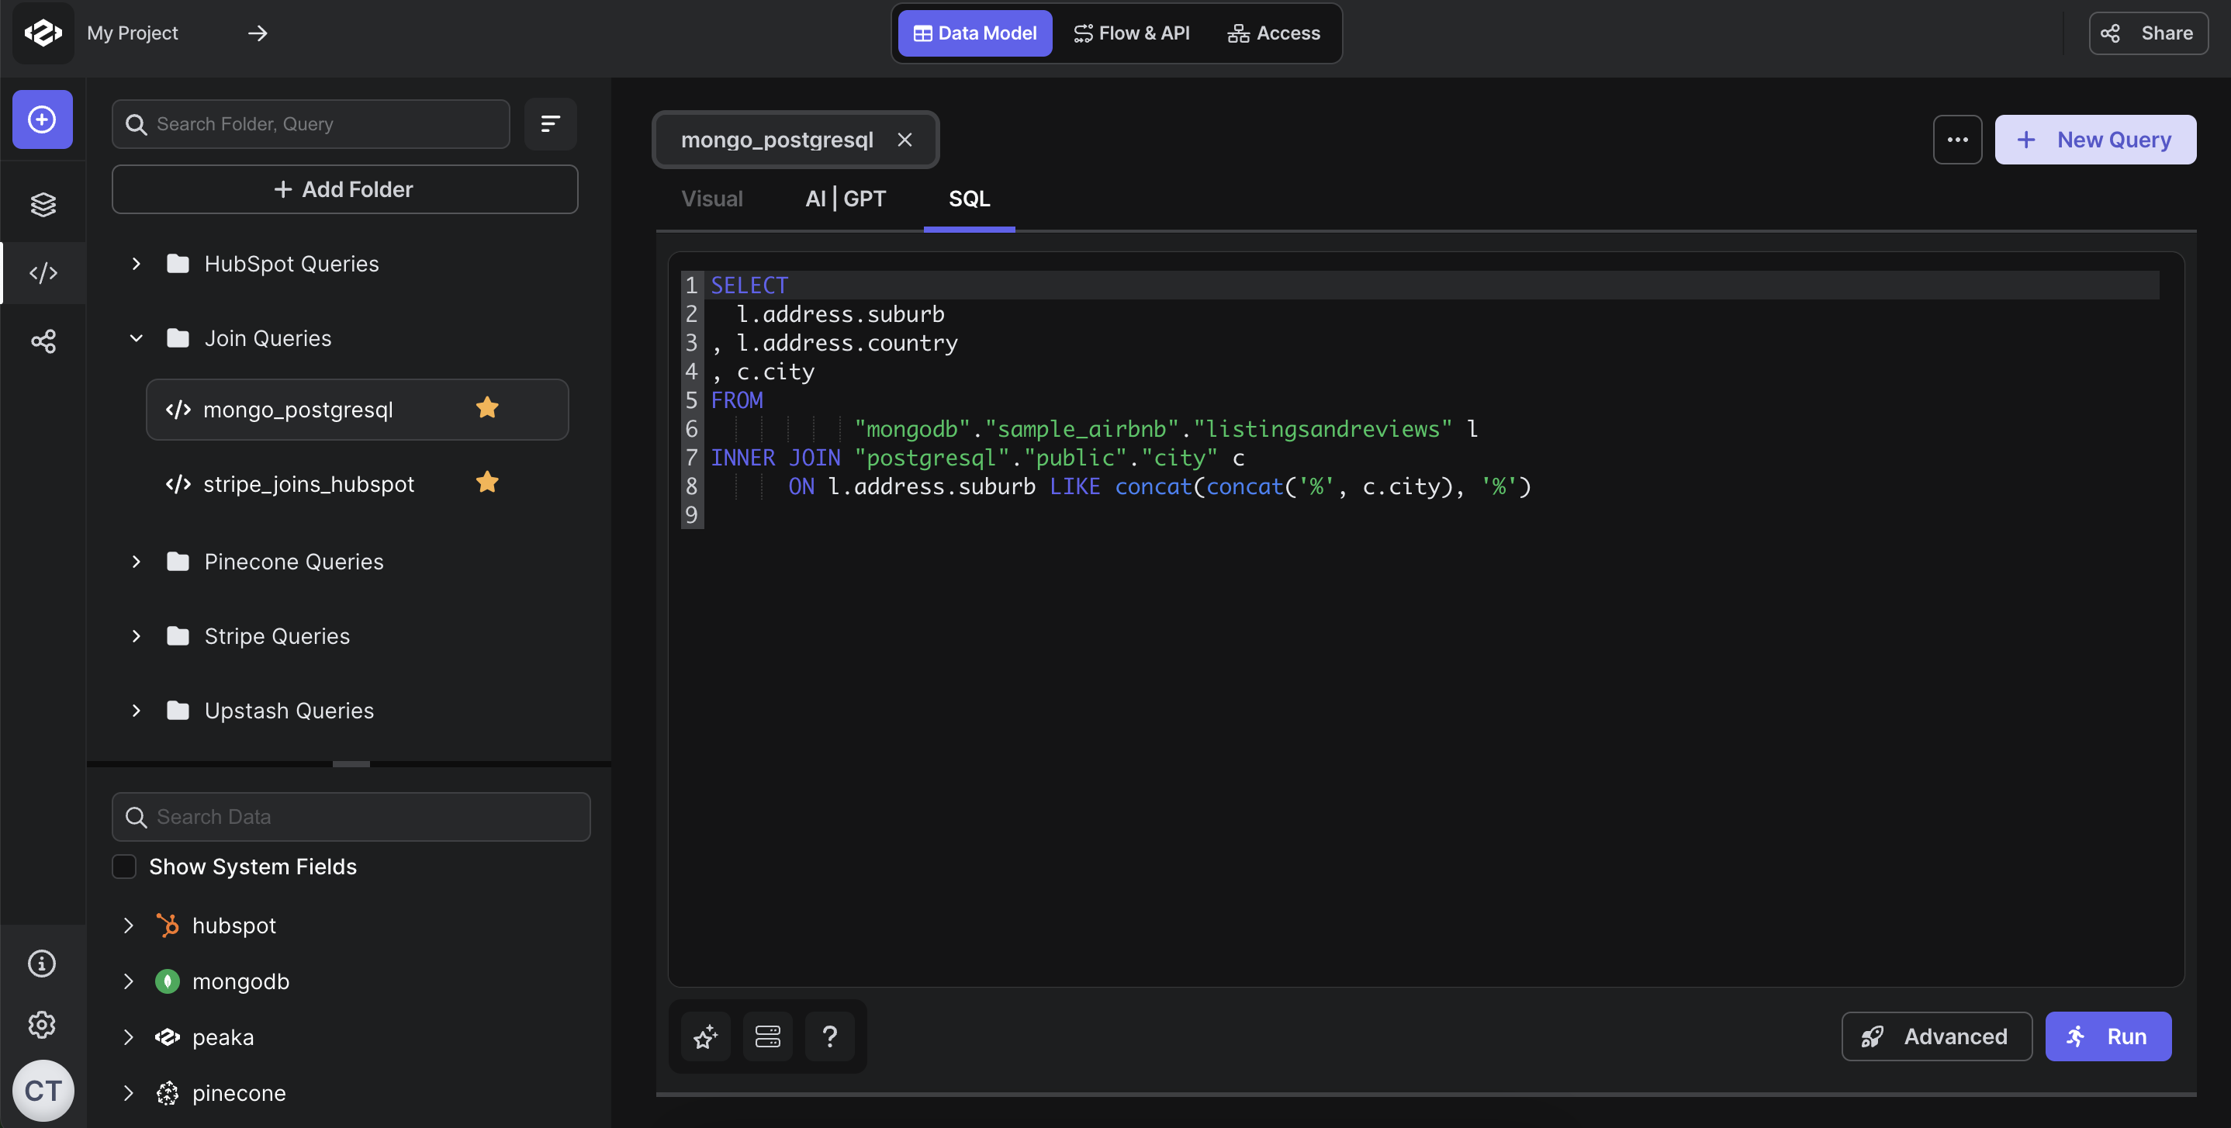
Task: Click the My Project title
Action: [x=133, y=33]
